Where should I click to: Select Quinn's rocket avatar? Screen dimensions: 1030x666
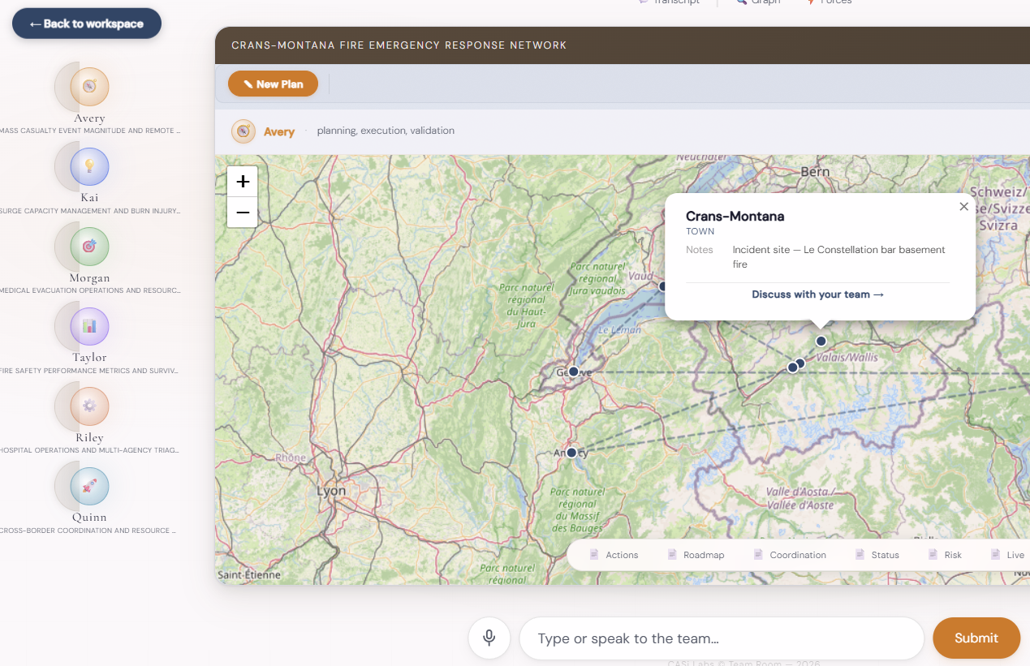pos(89,486)
